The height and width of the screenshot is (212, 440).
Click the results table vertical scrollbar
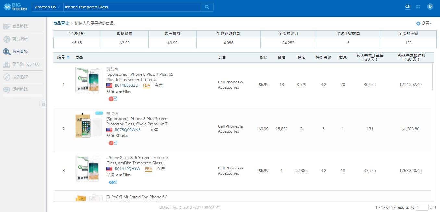[x=432, y=77]
